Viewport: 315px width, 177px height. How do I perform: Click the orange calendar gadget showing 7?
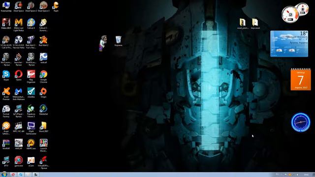pyautogui.click(x=301, y=80)
